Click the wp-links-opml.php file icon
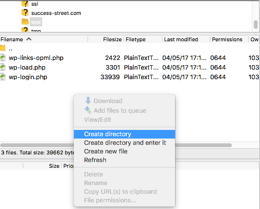 click(2, 58)
